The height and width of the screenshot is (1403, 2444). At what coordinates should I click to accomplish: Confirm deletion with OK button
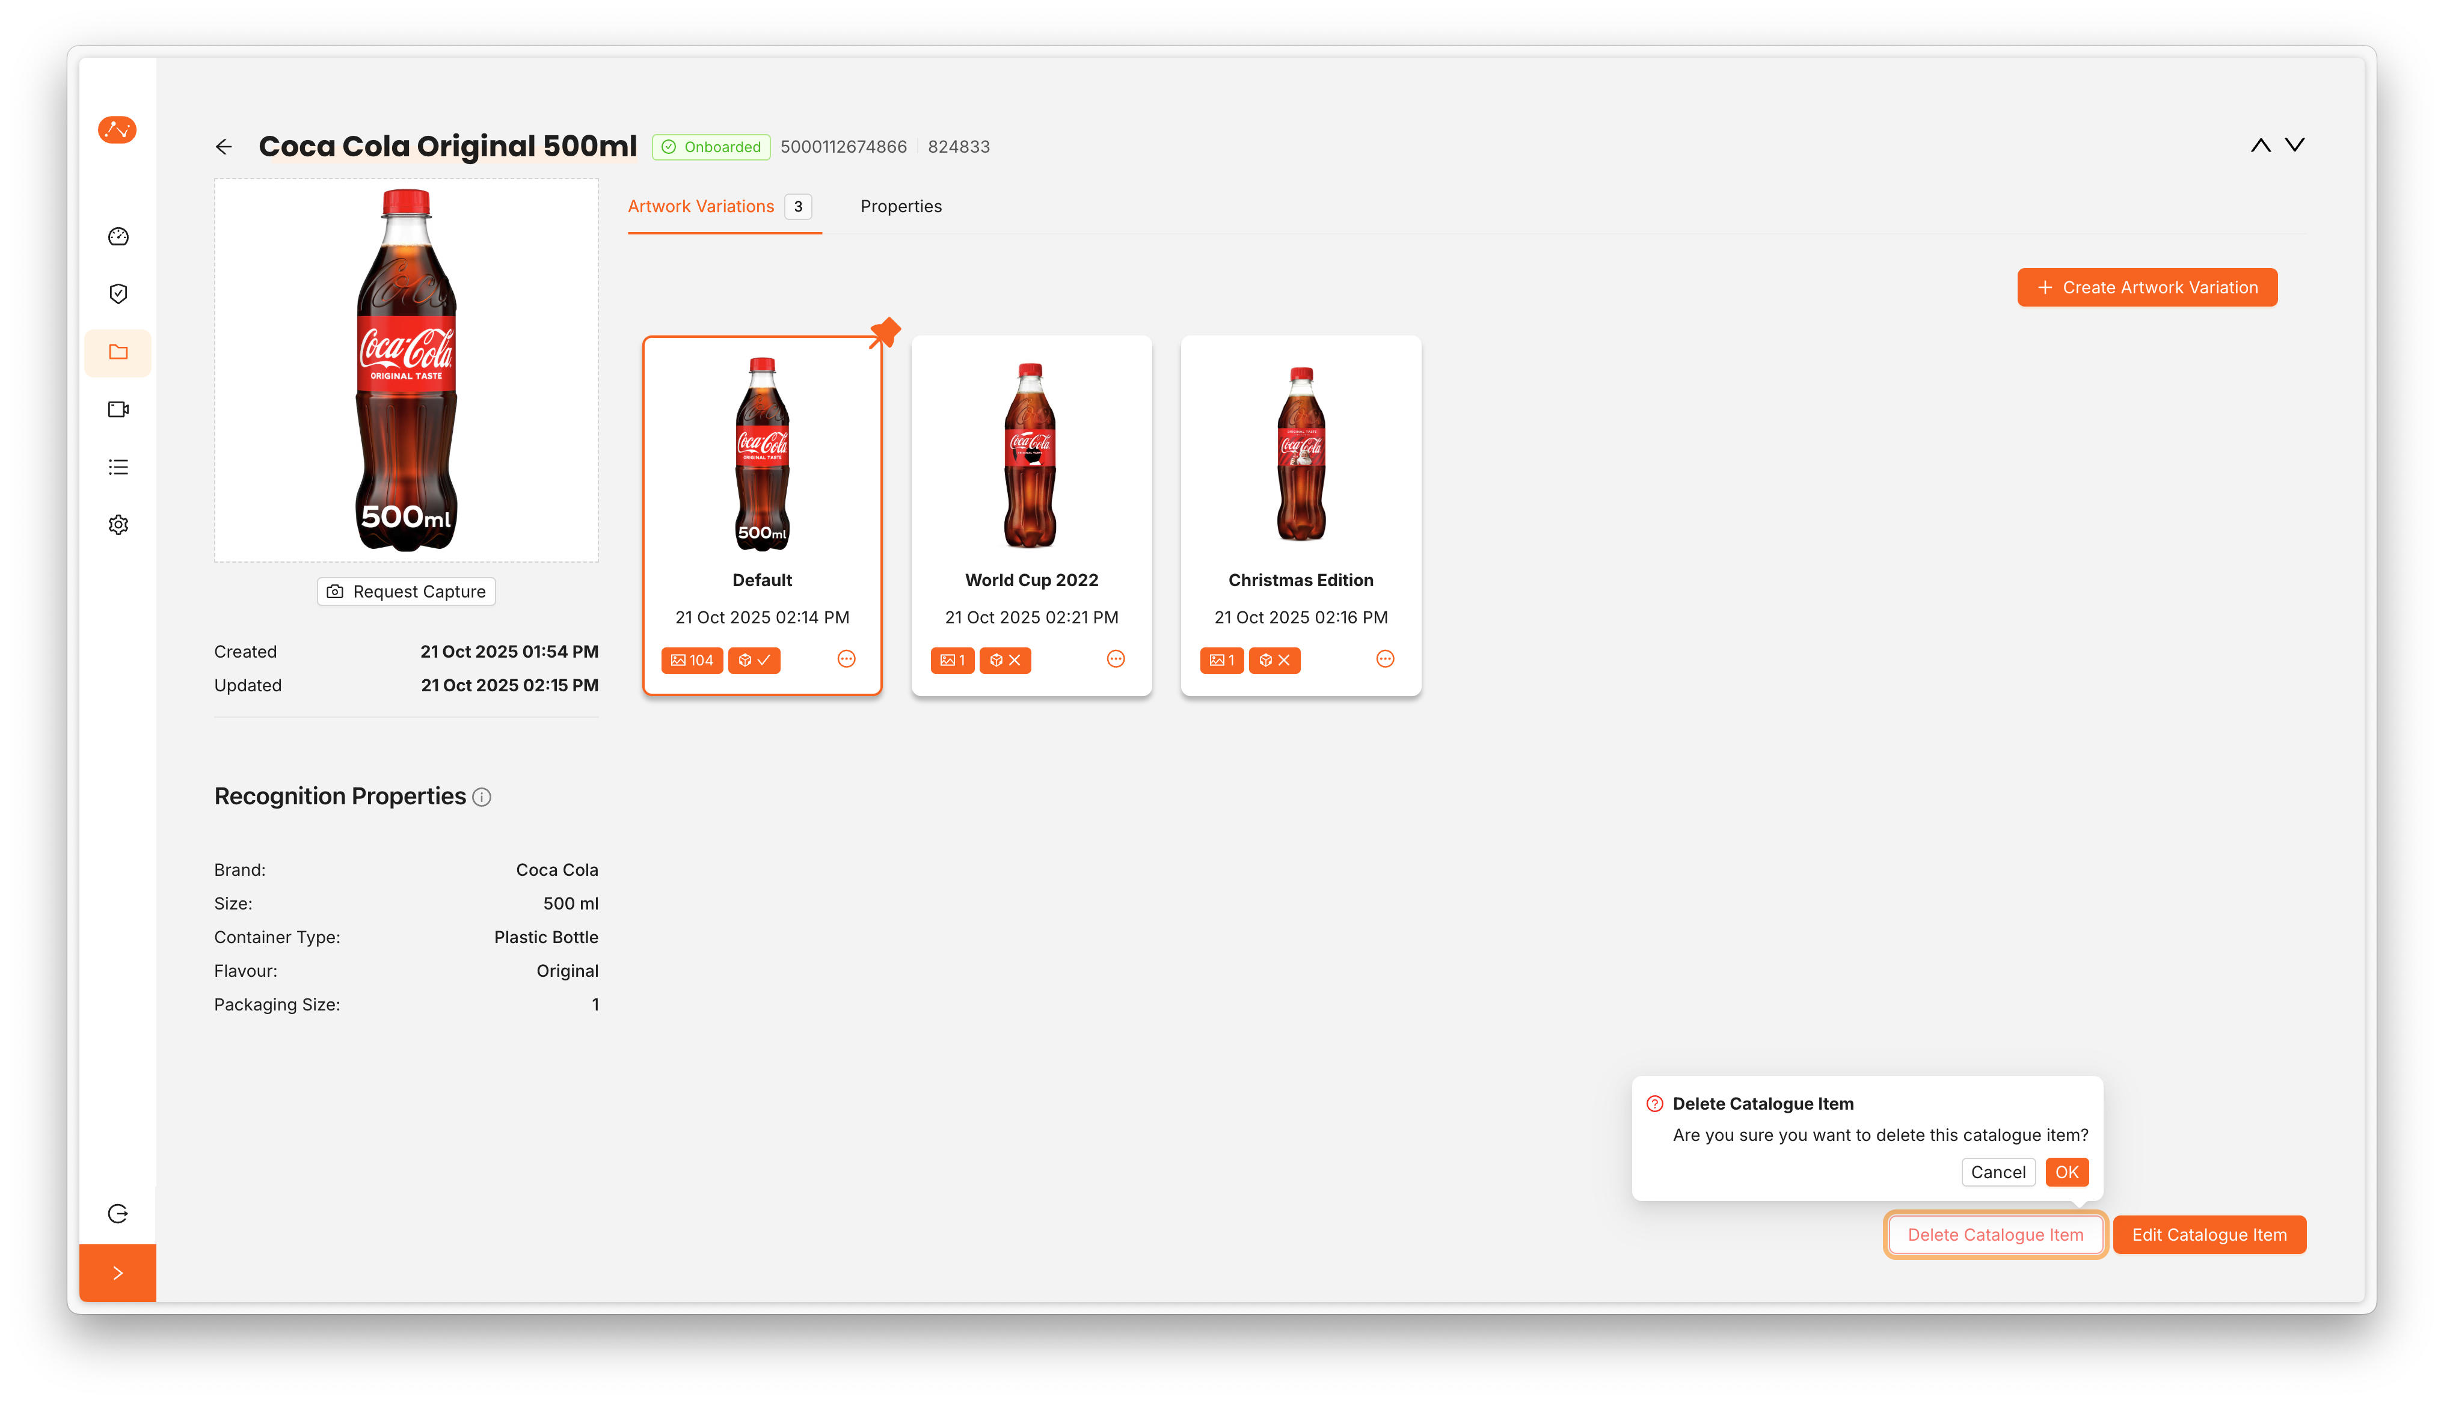pyautogui.click(x=2066, y=1172)
